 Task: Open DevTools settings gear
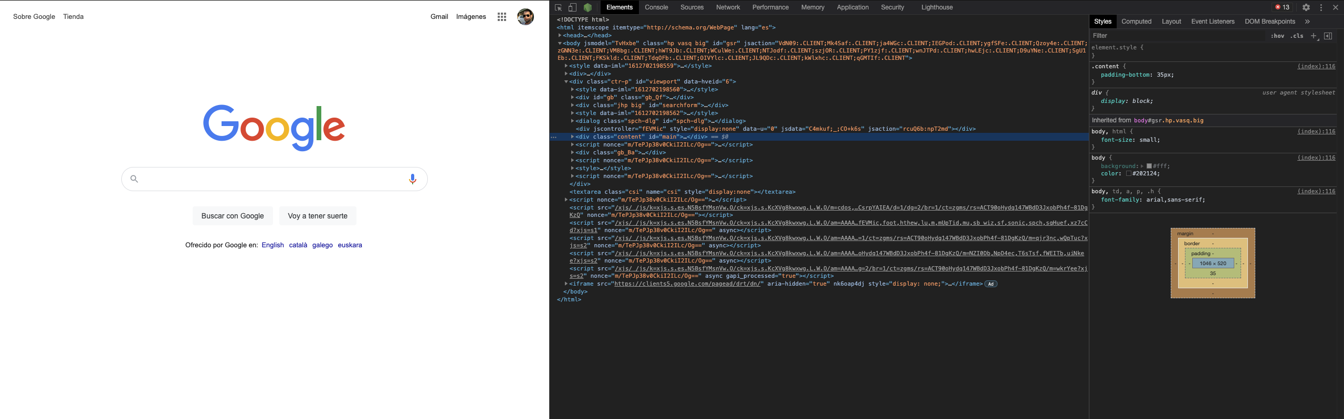pyautogui.click(x=1306, y=7)
